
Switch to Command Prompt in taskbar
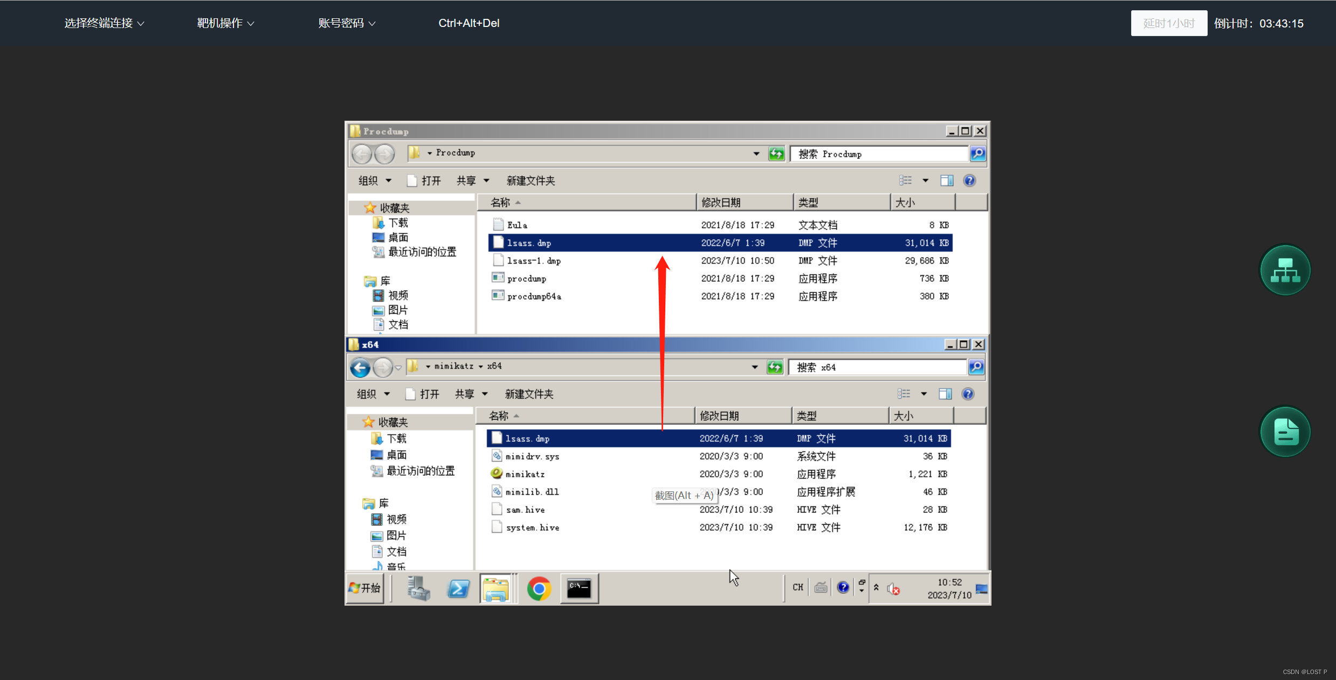[579, 588]
